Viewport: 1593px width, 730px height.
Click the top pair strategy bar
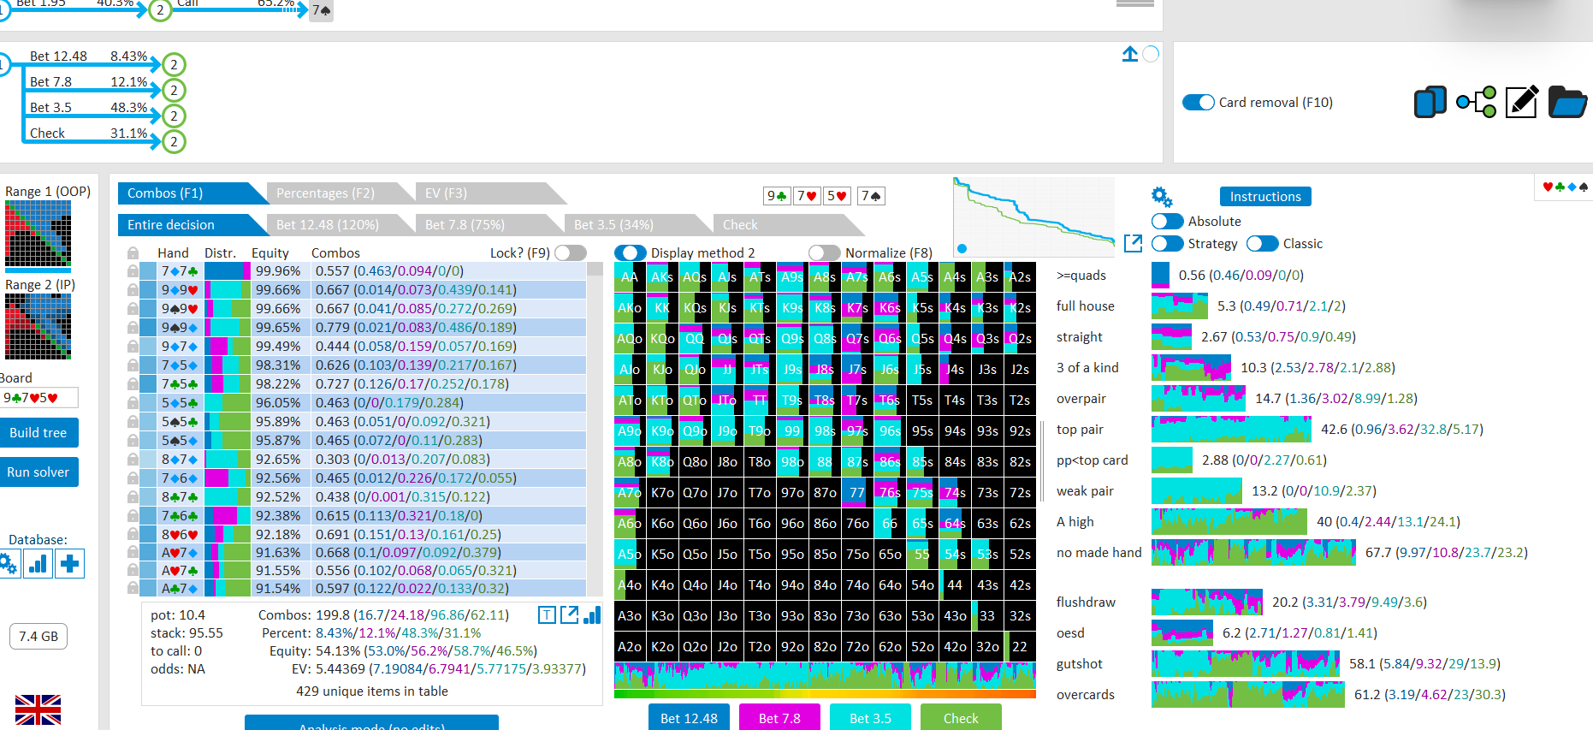click(x=1231, y=429)
